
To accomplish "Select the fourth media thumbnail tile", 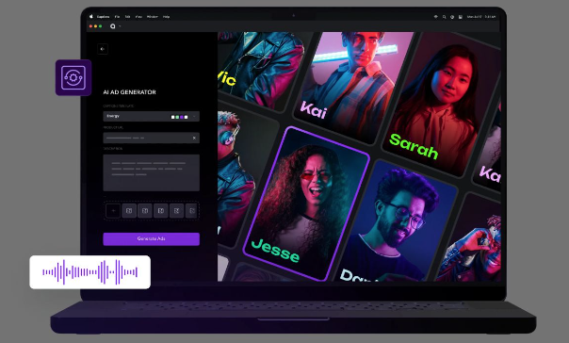I will tap(177, 210).
